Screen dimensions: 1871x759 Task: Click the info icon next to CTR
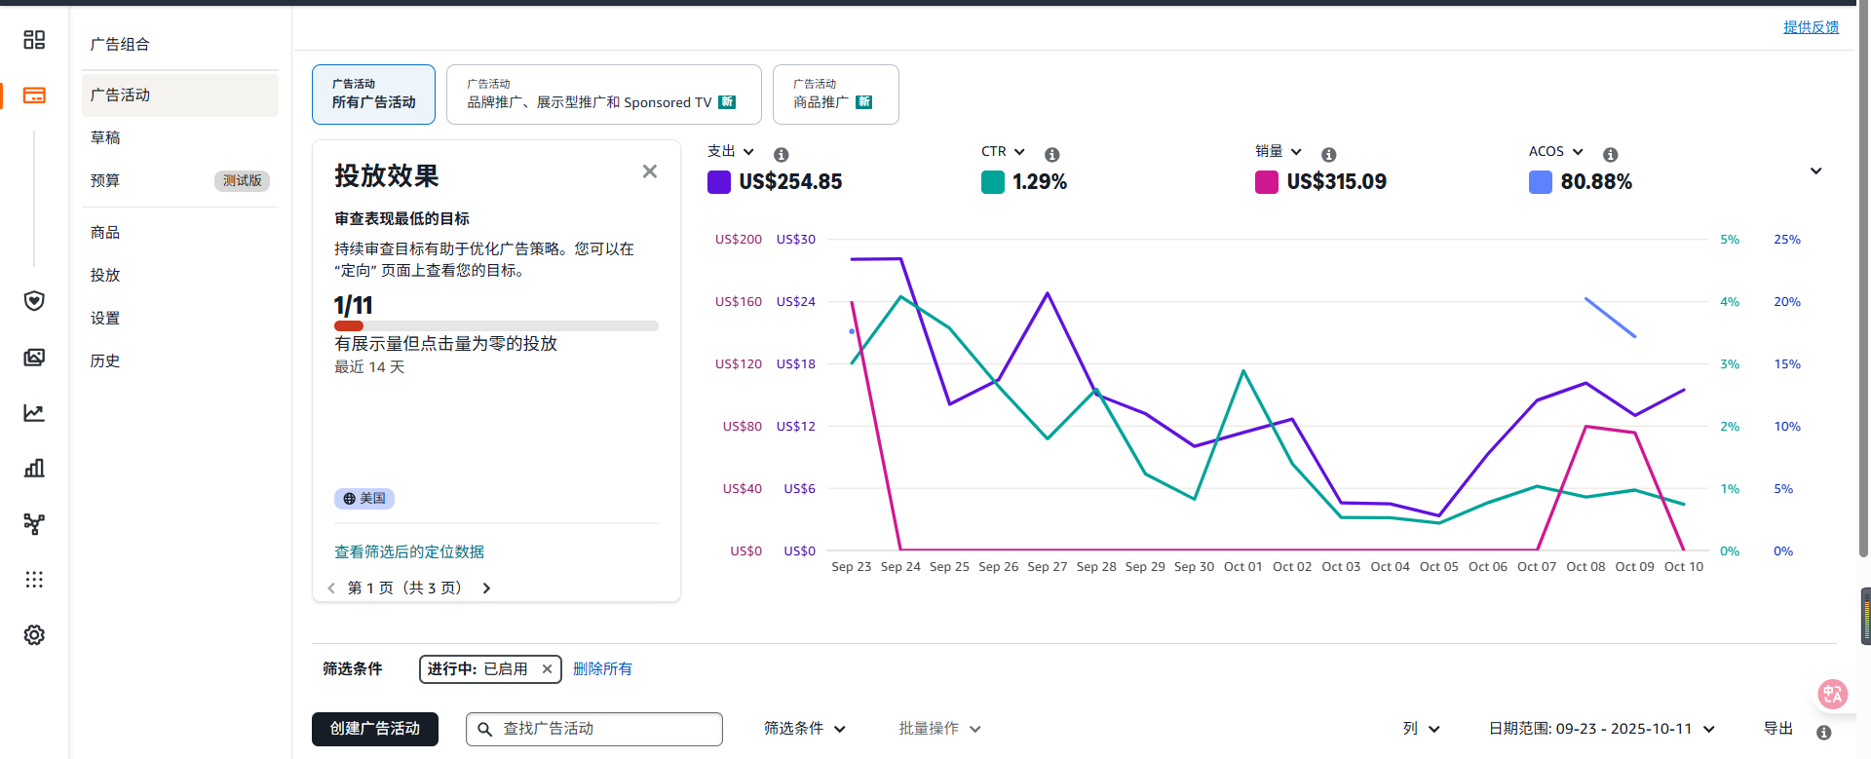tap(1051, 155)
